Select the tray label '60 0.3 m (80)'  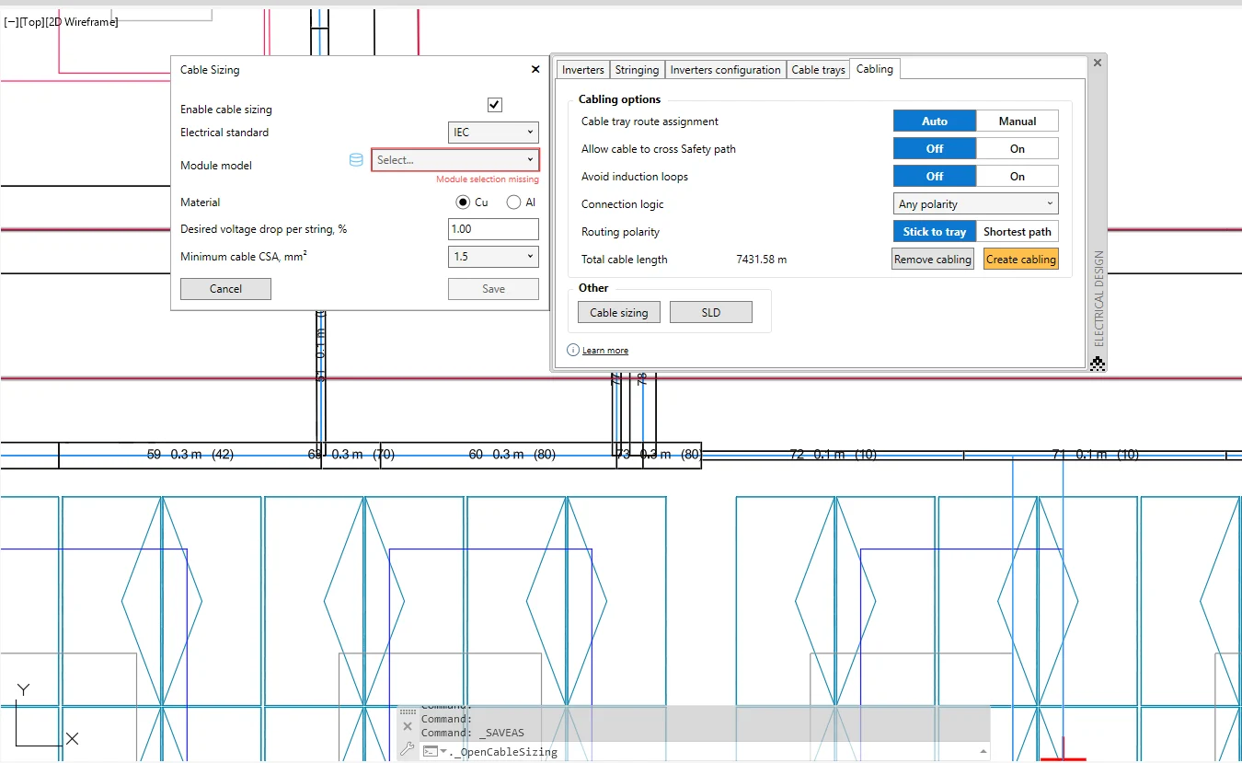pyautogui.click(x=512, y=455)
